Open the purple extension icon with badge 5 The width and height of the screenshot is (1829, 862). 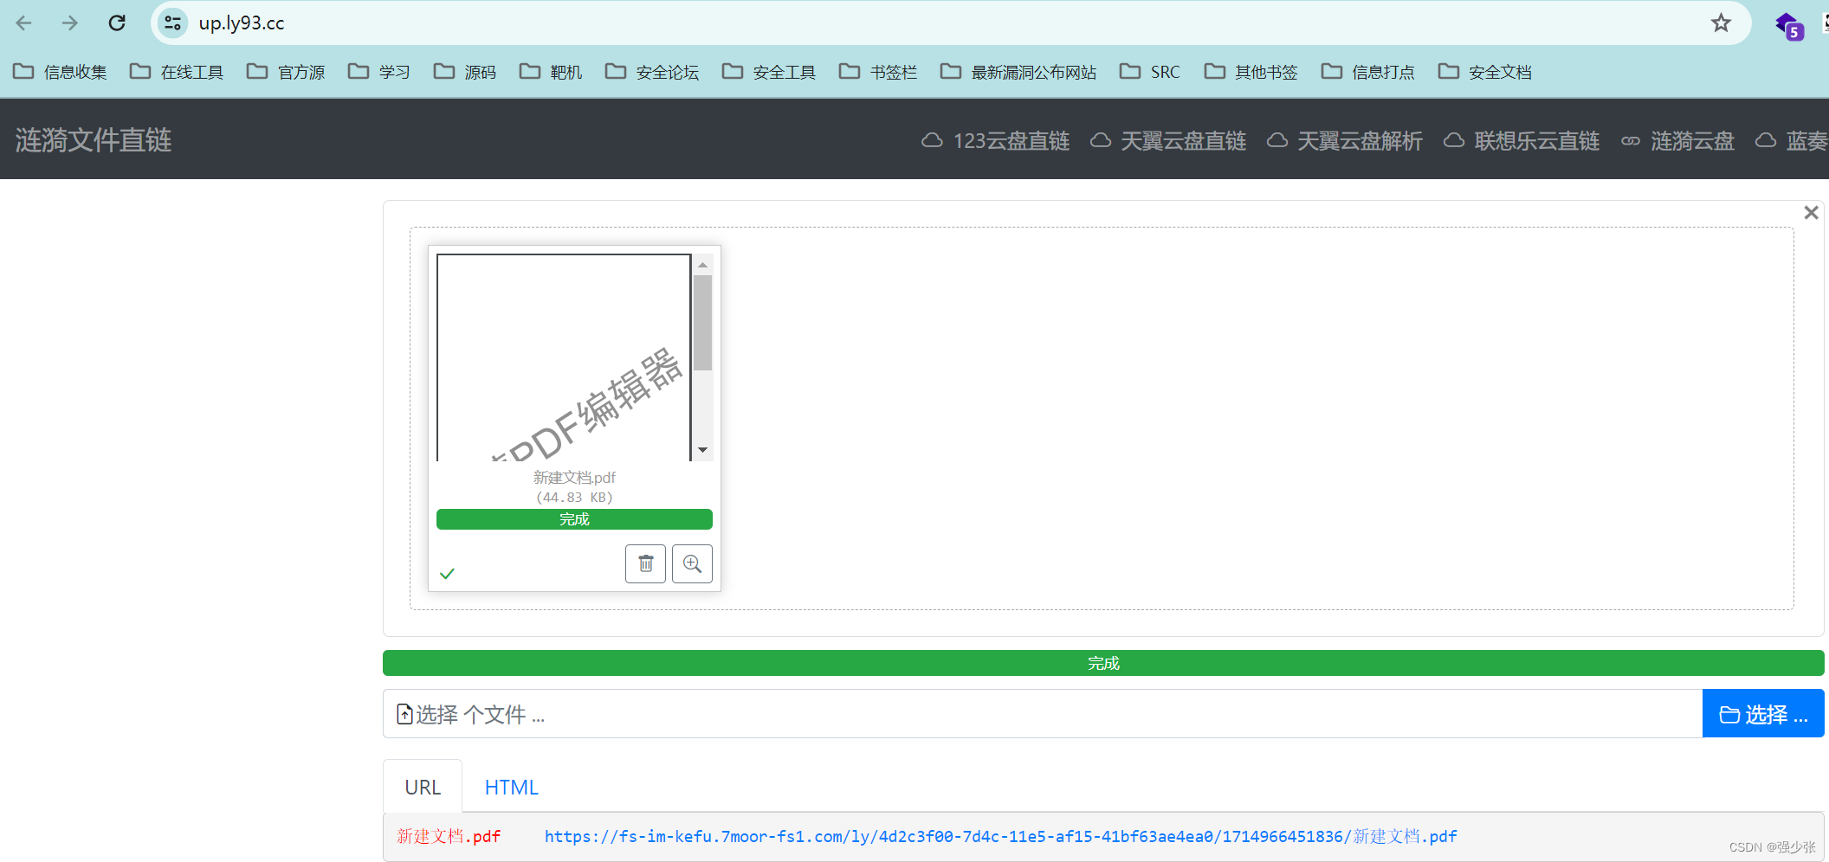point(1787,25)
